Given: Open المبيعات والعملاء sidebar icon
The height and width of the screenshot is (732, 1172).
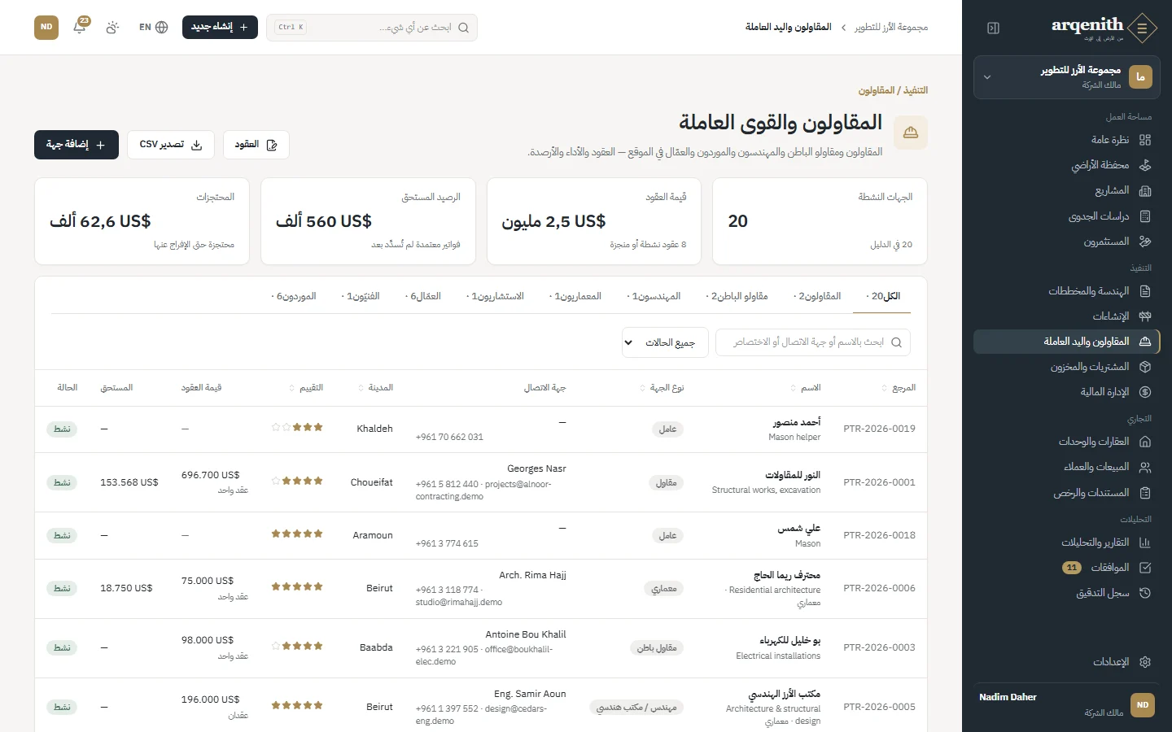Looking at the screenshot, I should (1145, 467).
